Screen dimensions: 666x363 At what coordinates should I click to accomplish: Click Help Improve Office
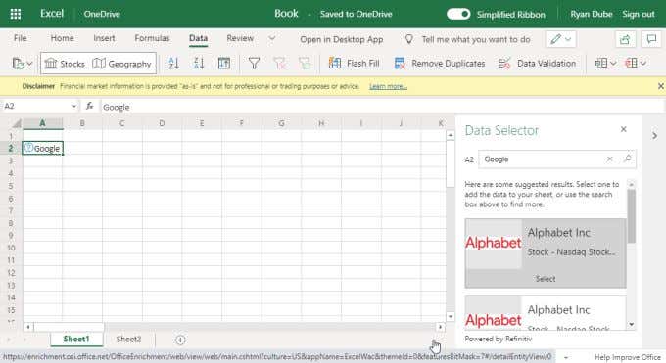628,357
